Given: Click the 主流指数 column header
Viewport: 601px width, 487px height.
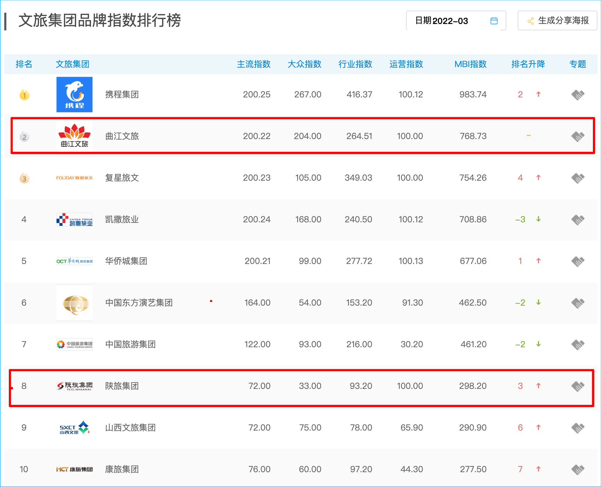Looking at the screenshot, I should pyautogui.click(x=254, y=64).
